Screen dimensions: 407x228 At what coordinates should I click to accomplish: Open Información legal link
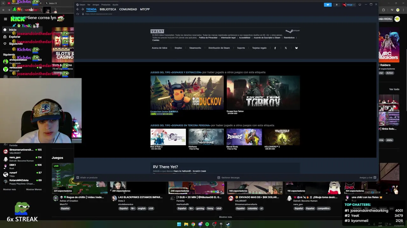(x=228, y=38)
